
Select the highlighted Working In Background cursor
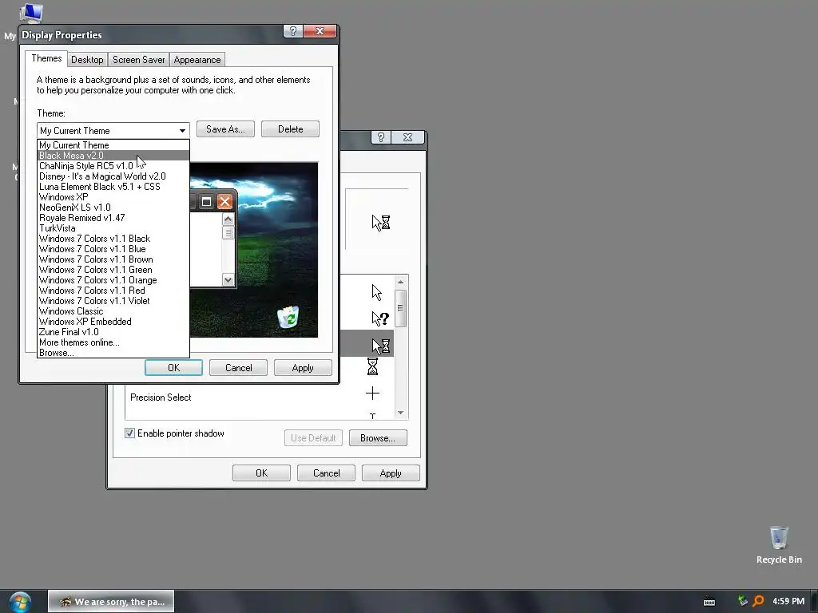(380, 346)
